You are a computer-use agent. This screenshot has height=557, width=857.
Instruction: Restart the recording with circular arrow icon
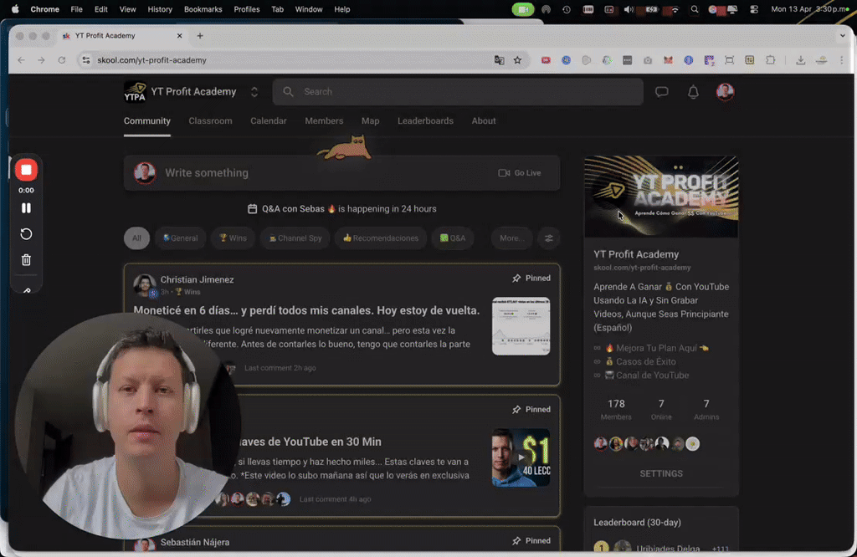(26, 233)
